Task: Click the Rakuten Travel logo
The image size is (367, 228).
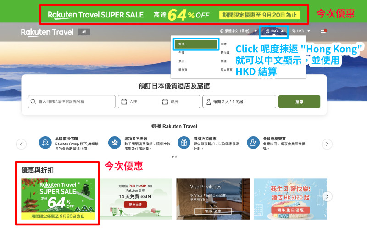Action: 47,32
